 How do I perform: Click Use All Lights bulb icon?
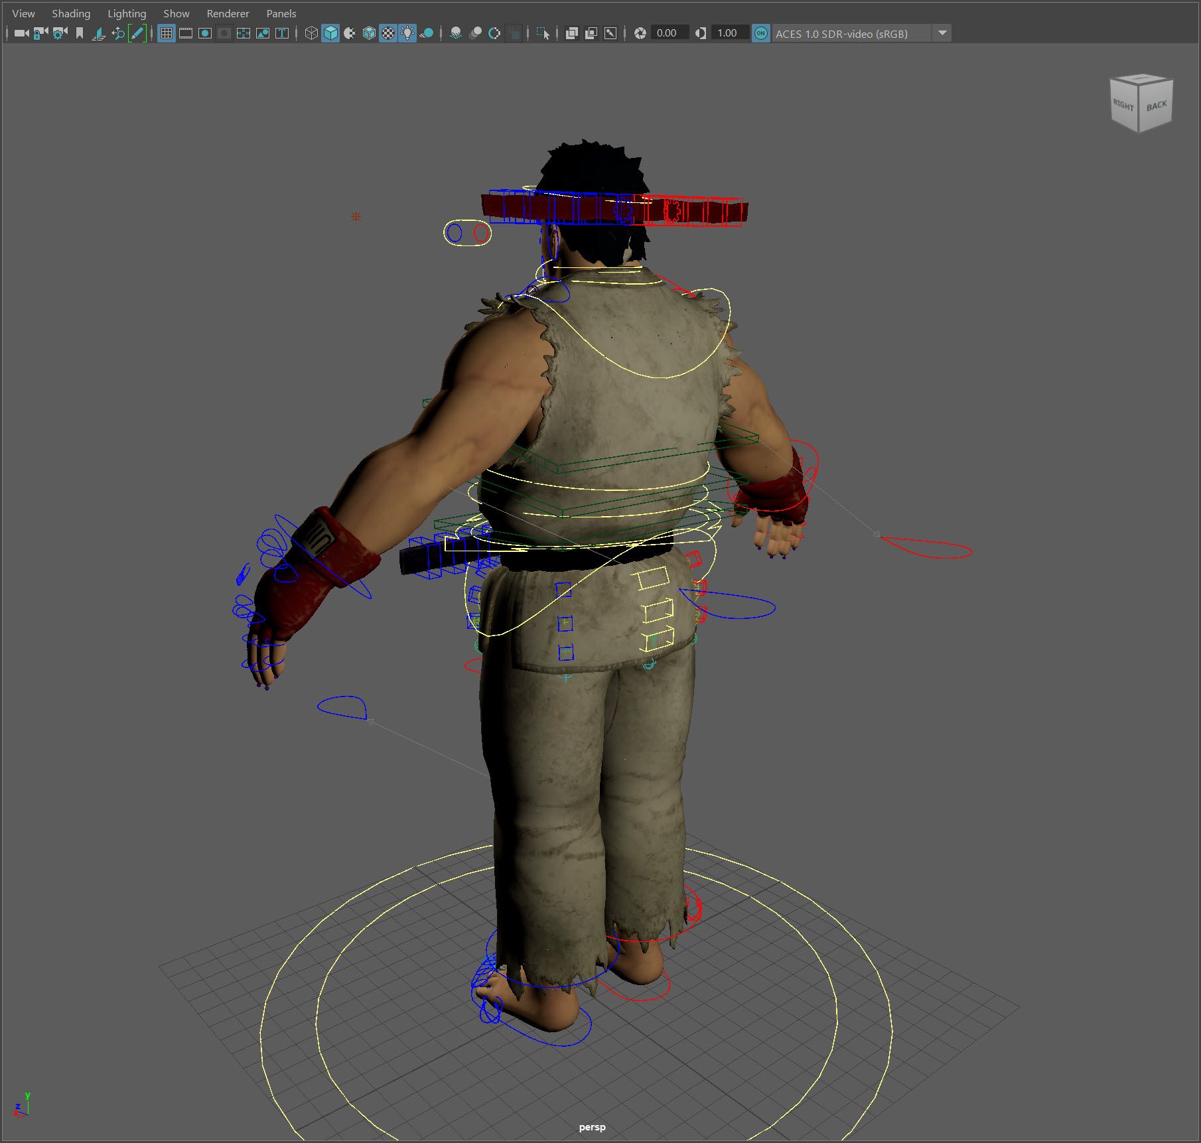(x=407, y=33)
